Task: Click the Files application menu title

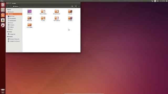Action: pyautogui.click(x=2, y=1)
